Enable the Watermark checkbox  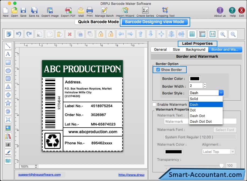click(x=154, y=104)
